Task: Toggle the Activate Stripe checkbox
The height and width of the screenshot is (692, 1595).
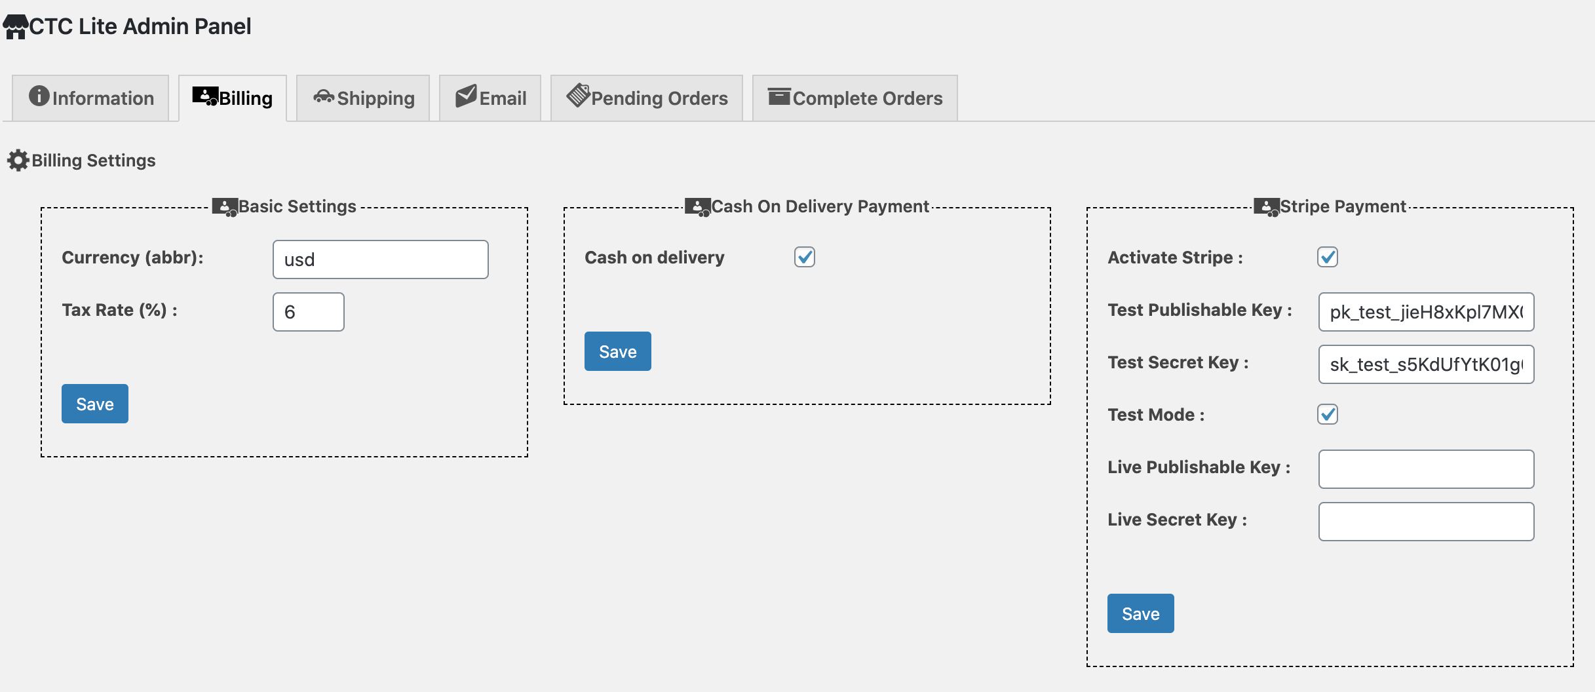Action: [x=1328, y=257]
